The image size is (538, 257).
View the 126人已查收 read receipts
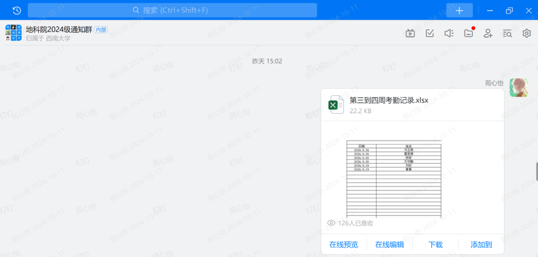351,223
